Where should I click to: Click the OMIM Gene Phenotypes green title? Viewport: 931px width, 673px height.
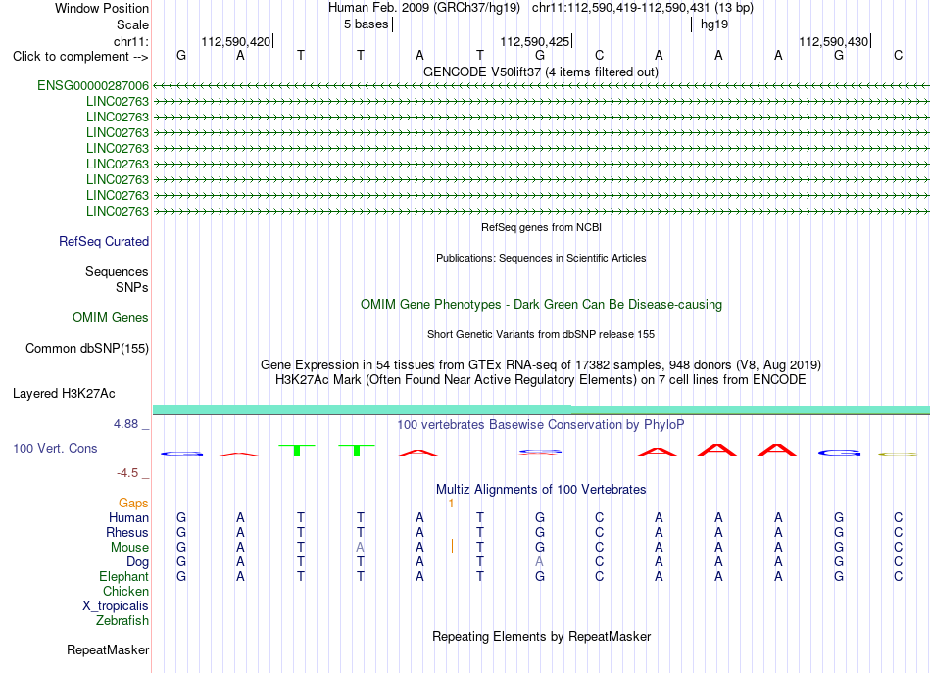tap(541, 305)
